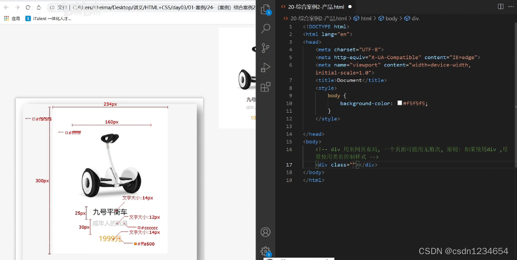This screenshot has height=260, width=517.
Task: Click the #f5f5f5 color swatch in code
Action: click(400, 103)
